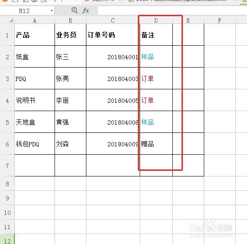Select column F header

point(220,20)
